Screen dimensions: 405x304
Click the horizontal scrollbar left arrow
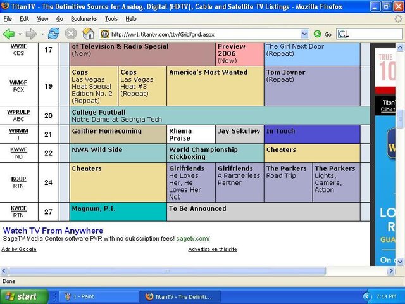tap(4, 270)
